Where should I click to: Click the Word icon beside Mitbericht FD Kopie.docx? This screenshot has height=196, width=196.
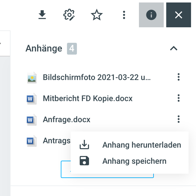click(x=32, y=99)
